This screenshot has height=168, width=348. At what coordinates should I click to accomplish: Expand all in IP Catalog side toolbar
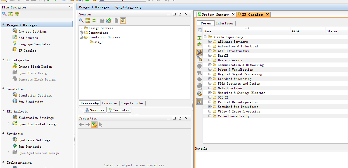(x=199, y=44)
